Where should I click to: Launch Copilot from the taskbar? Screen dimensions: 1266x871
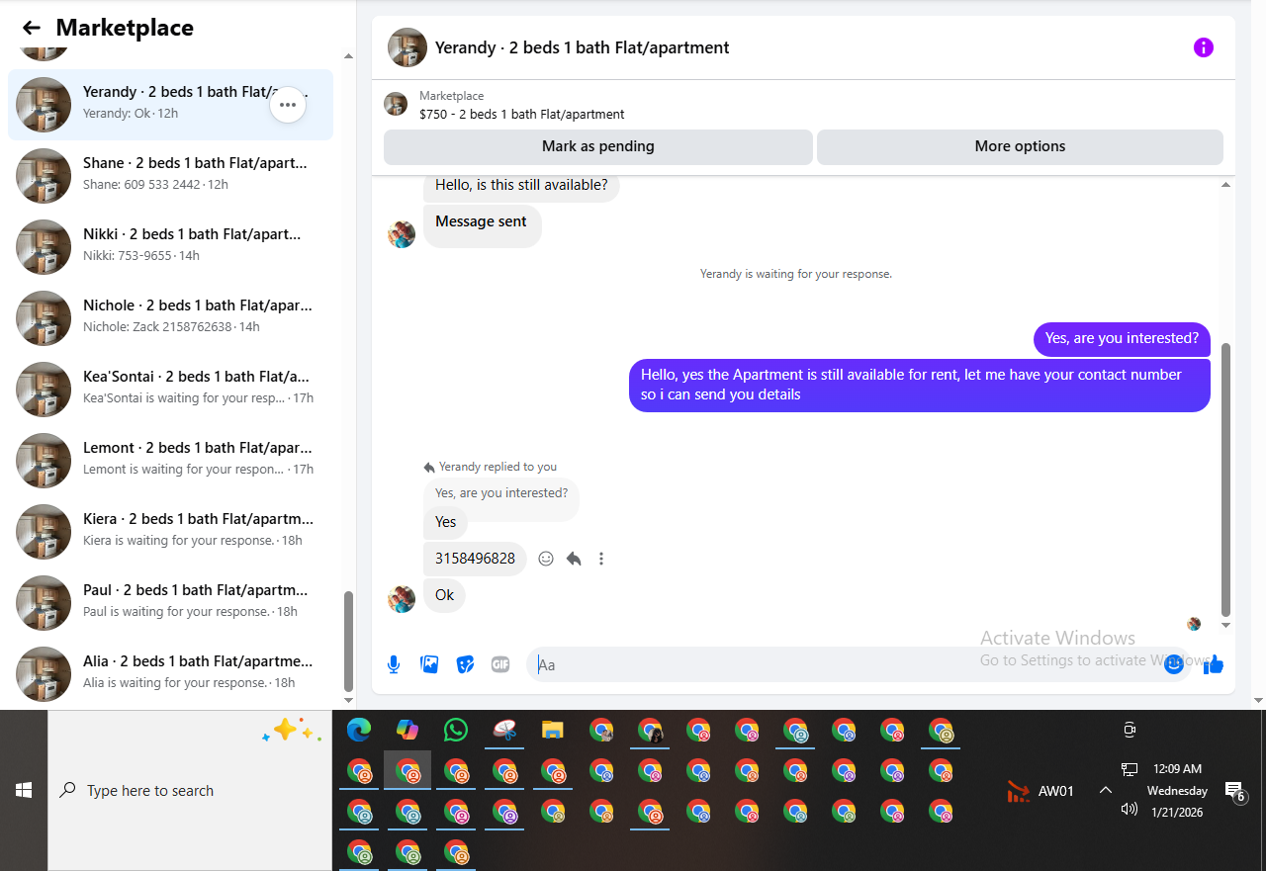point(407,730)
